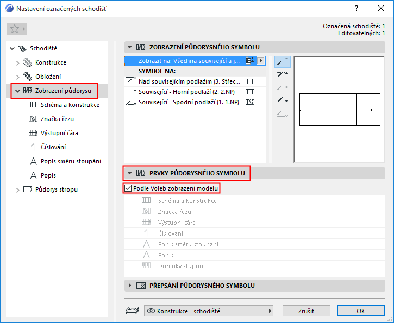Close the Nastavení označených schodišť dialog
Screen dimensions: 394x323
point(381,8)
